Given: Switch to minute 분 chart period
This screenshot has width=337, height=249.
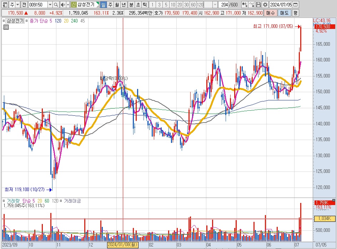Looking at the screenshot, I should 131,5.
